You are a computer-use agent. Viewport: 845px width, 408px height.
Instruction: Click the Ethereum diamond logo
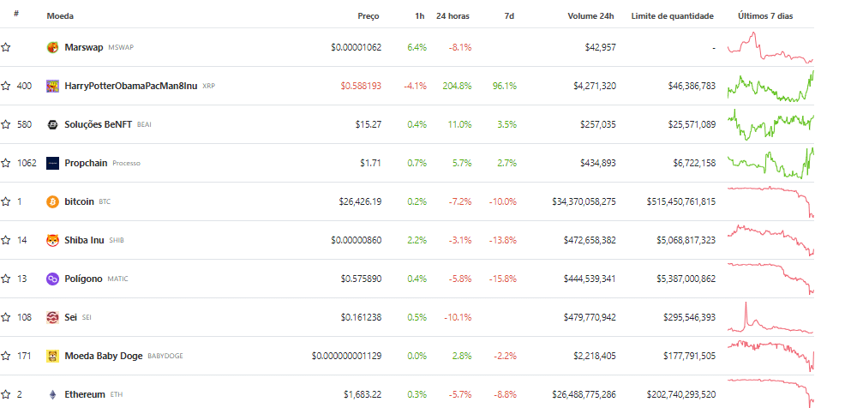(x=52, y=394)
